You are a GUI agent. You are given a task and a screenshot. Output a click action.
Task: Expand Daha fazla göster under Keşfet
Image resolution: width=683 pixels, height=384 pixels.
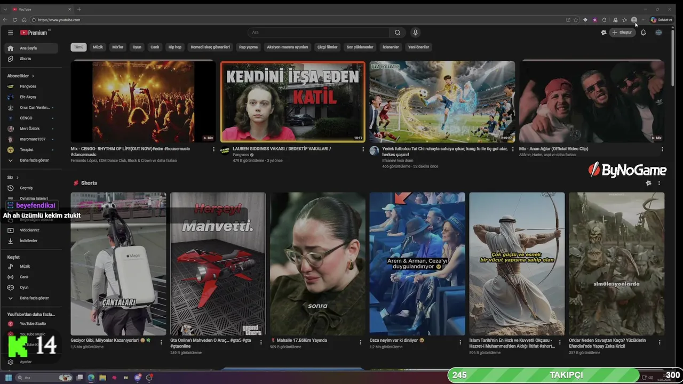[32, 298]
